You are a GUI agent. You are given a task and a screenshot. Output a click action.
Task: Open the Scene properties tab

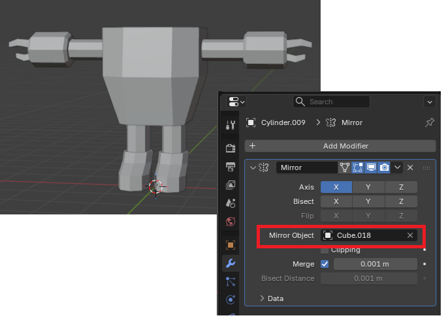[x=230, y=203]
